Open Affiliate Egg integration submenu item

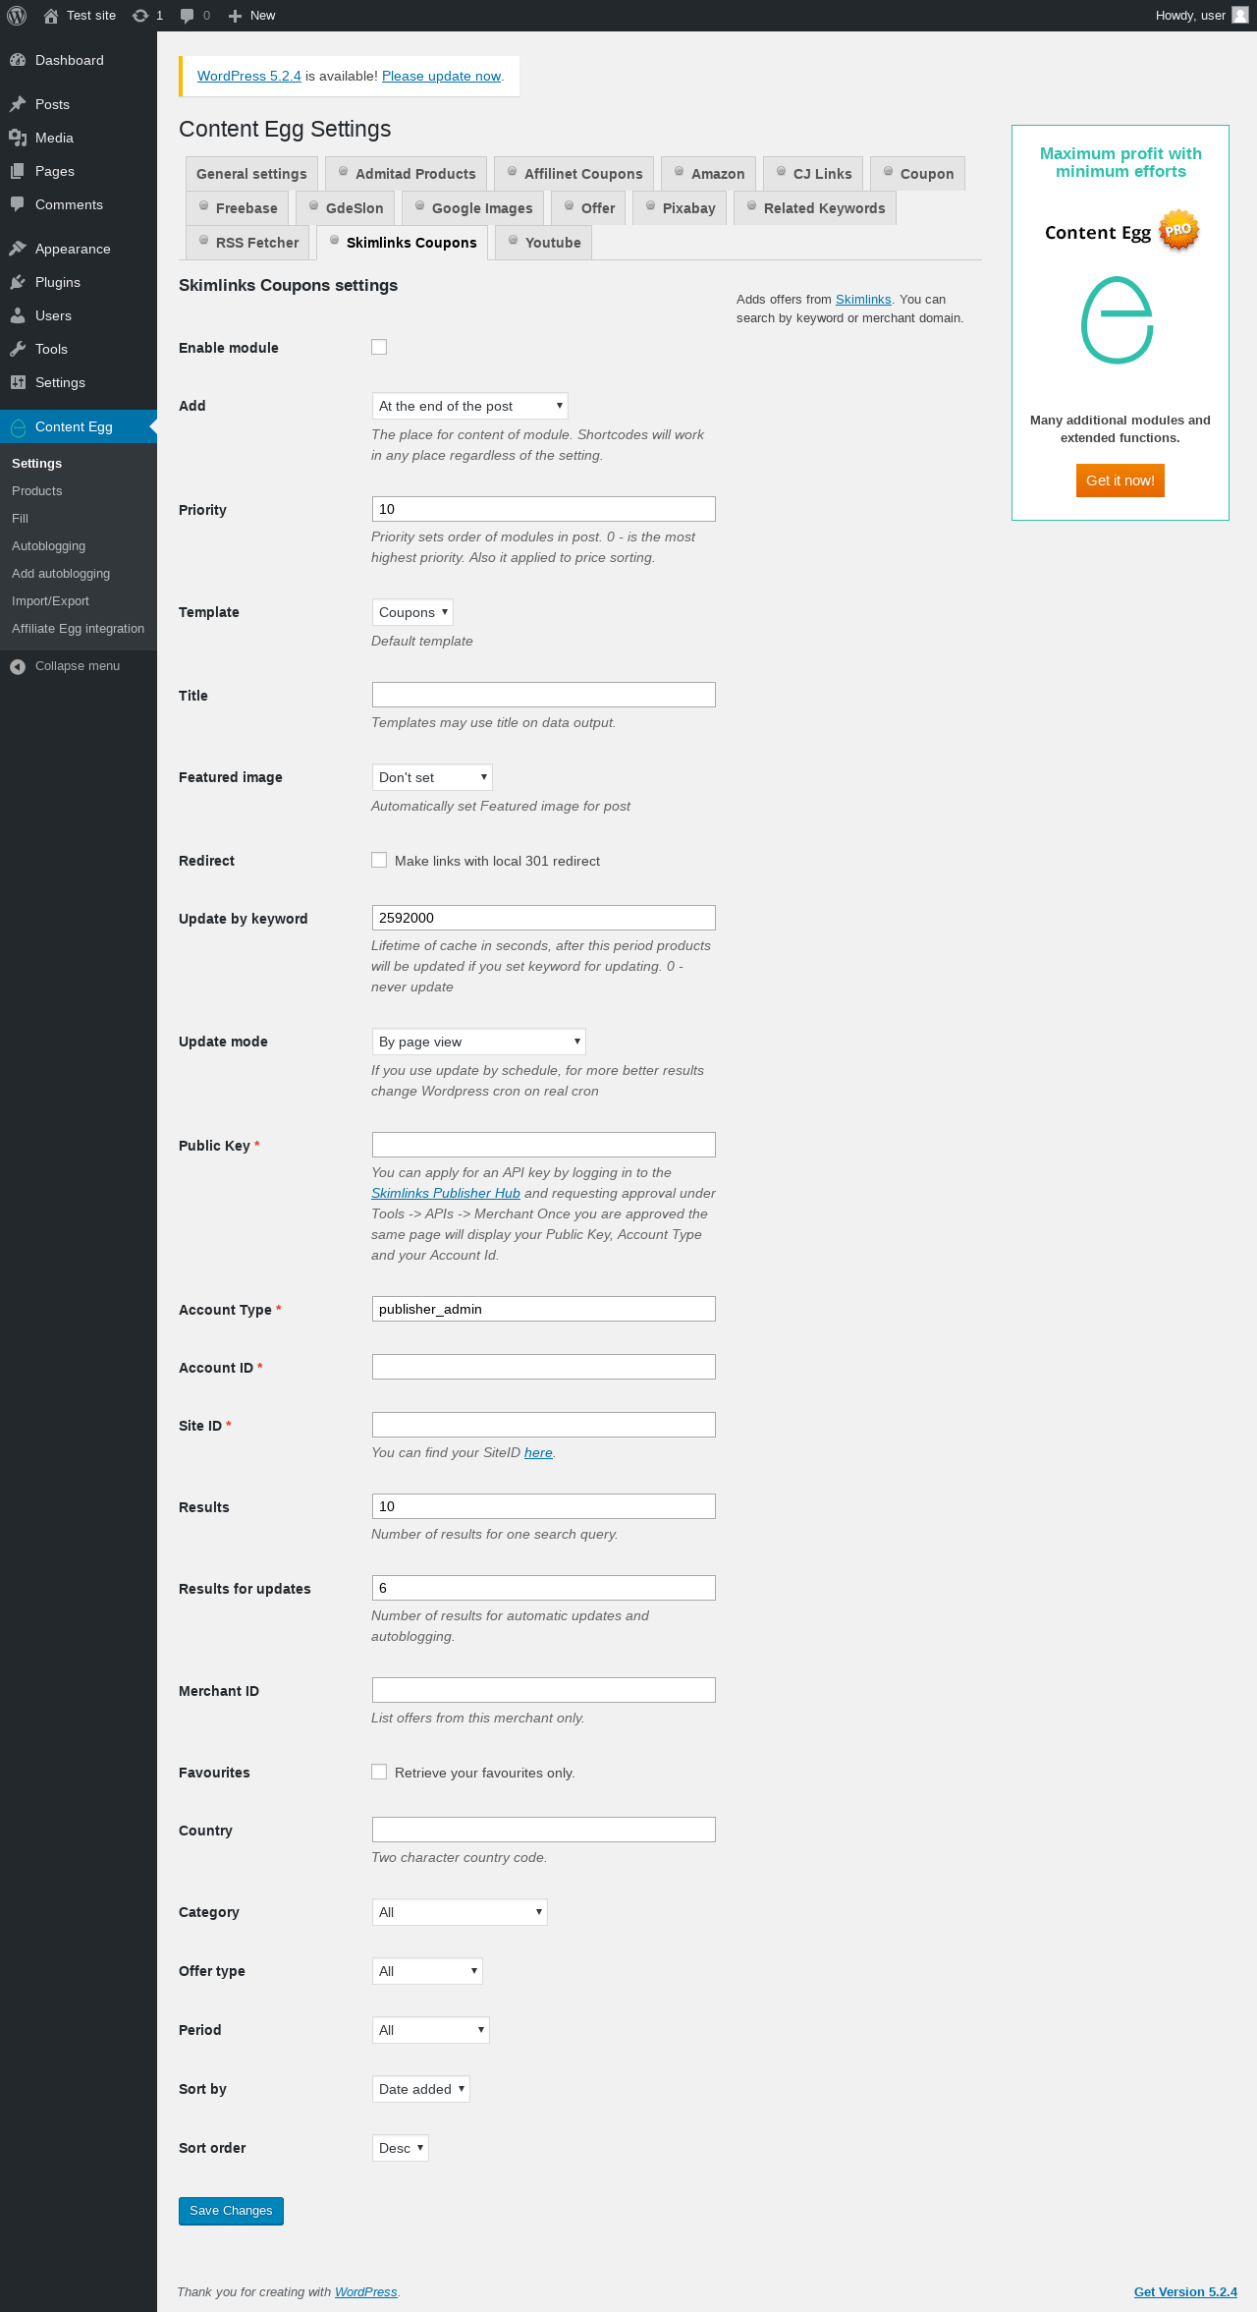coord(79,628)
